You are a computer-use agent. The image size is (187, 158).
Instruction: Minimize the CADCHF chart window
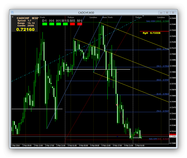[161, 13]
